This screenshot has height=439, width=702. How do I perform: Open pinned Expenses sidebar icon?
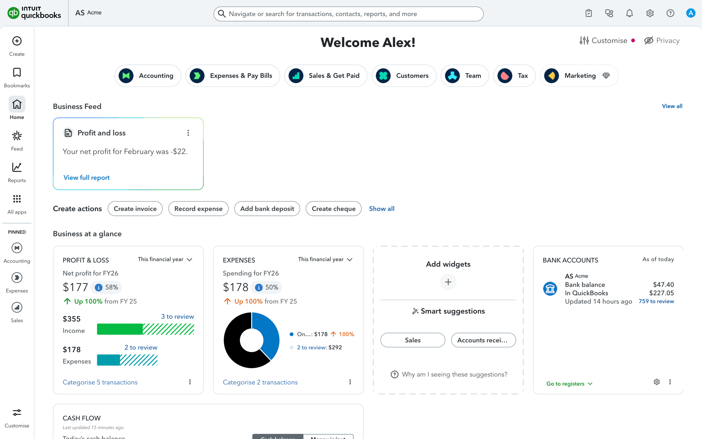click(x=17, y=278)
